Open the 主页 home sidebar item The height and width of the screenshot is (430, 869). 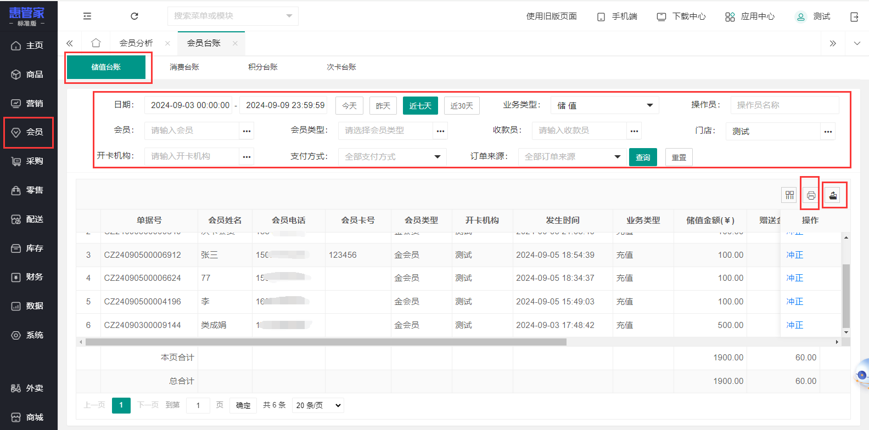coord(29,46)
